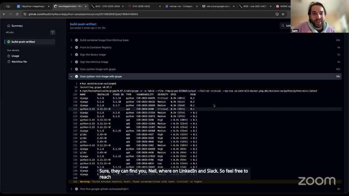This screenshot has width=349, height=196.
Task: Click the search magnifier icon
Action: tap(283, 26)
